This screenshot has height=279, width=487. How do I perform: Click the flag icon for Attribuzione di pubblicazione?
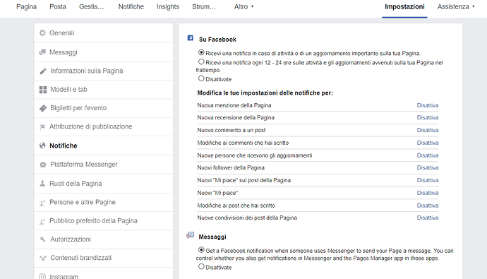point(42,126)
